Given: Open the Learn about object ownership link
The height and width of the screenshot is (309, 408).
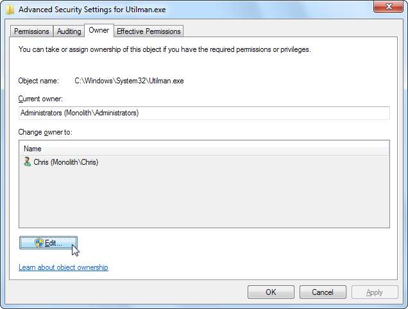Looking at the screenshot, I should (64, 267).
